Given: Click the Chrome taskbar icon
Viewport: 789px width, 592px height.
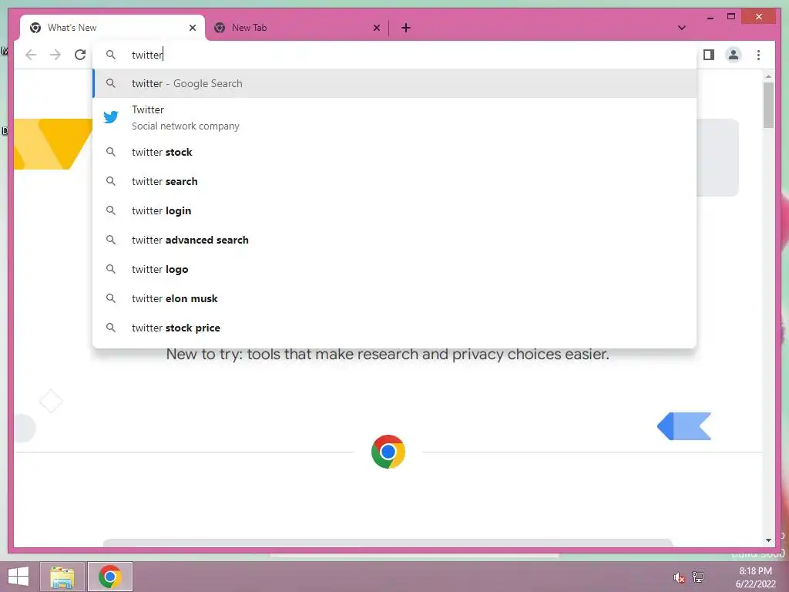Looking at the screenshot, I should [x=109, y=577].
